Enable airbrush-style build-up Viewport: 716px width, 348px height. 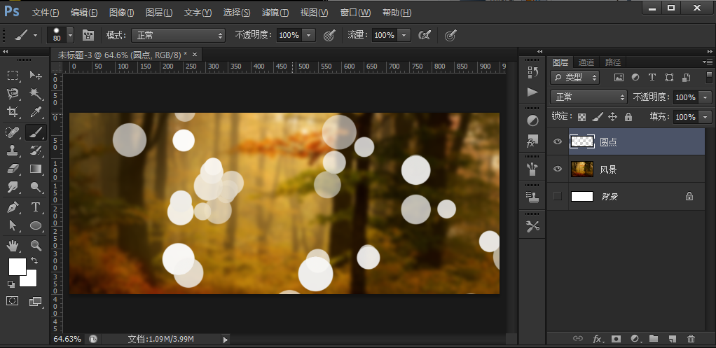pos(425,35)
